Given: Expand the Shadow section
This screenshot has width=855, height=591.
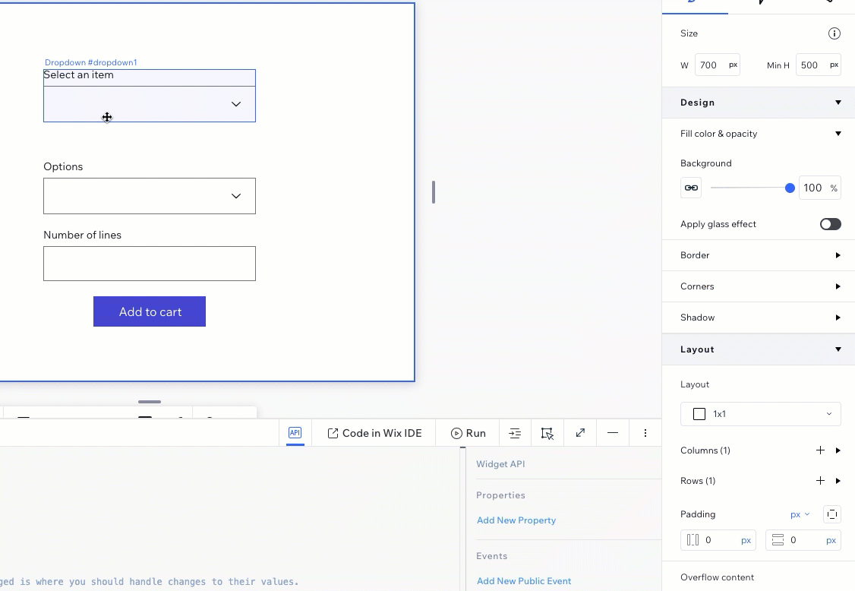Looking at the screenshot, I should point(838,318).
